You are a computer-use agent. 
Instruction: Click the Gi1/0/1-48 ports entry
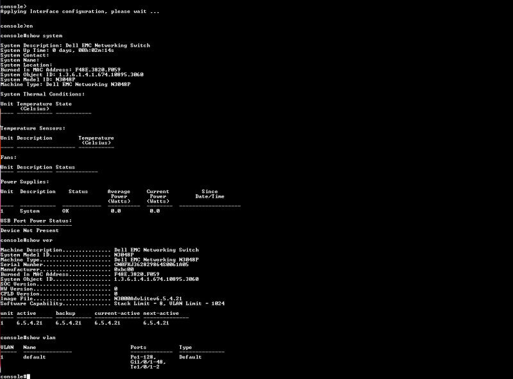coord(148,362)
